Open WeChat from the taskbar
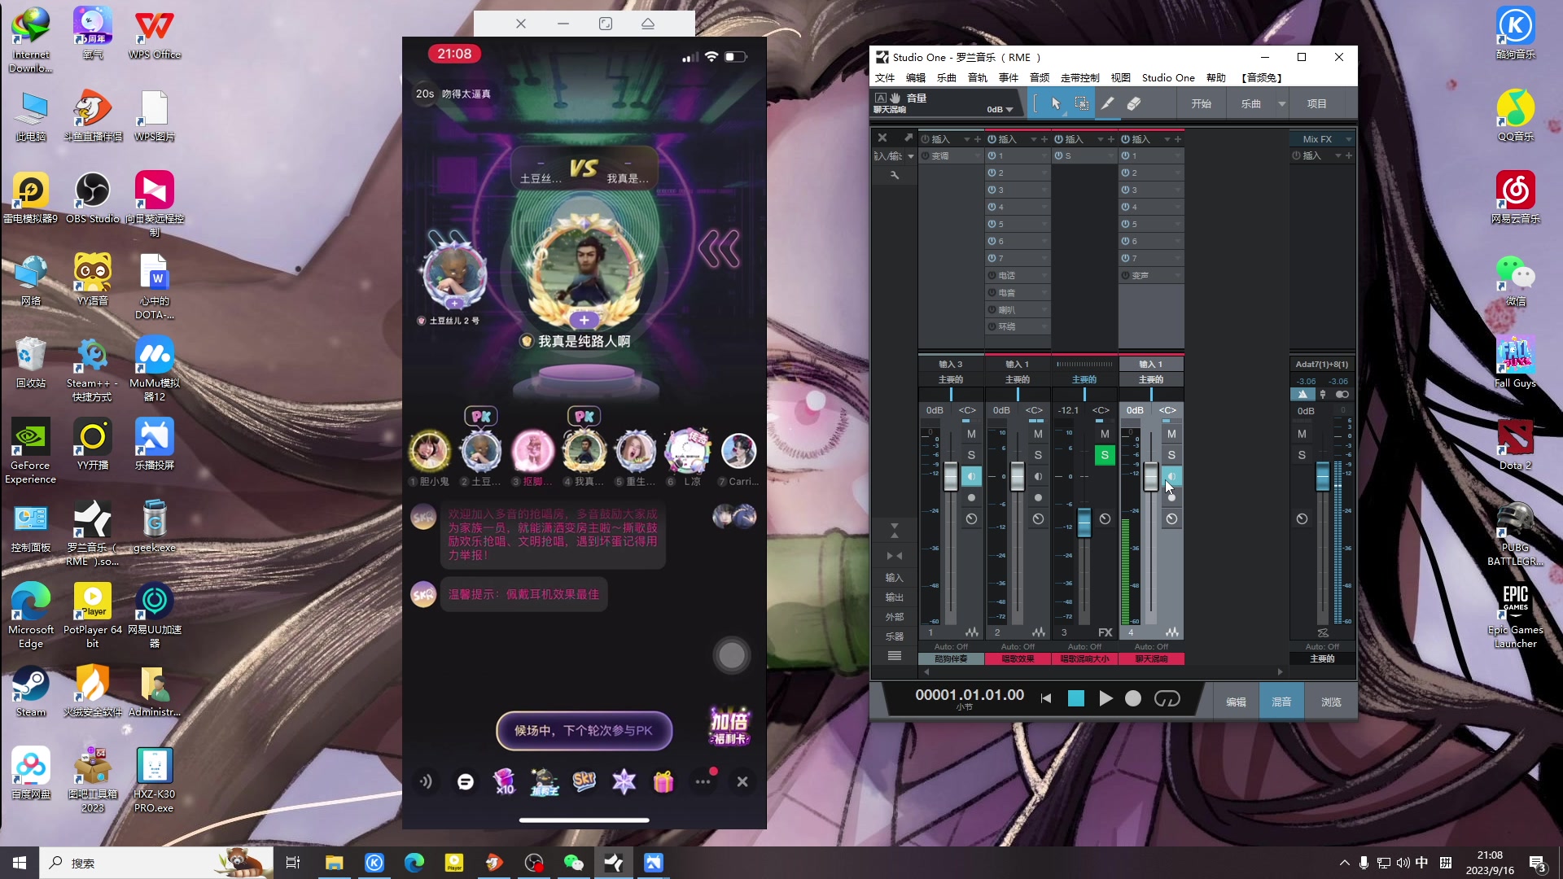The height and width of the screenshot is (879, 1563). (574, 863)
